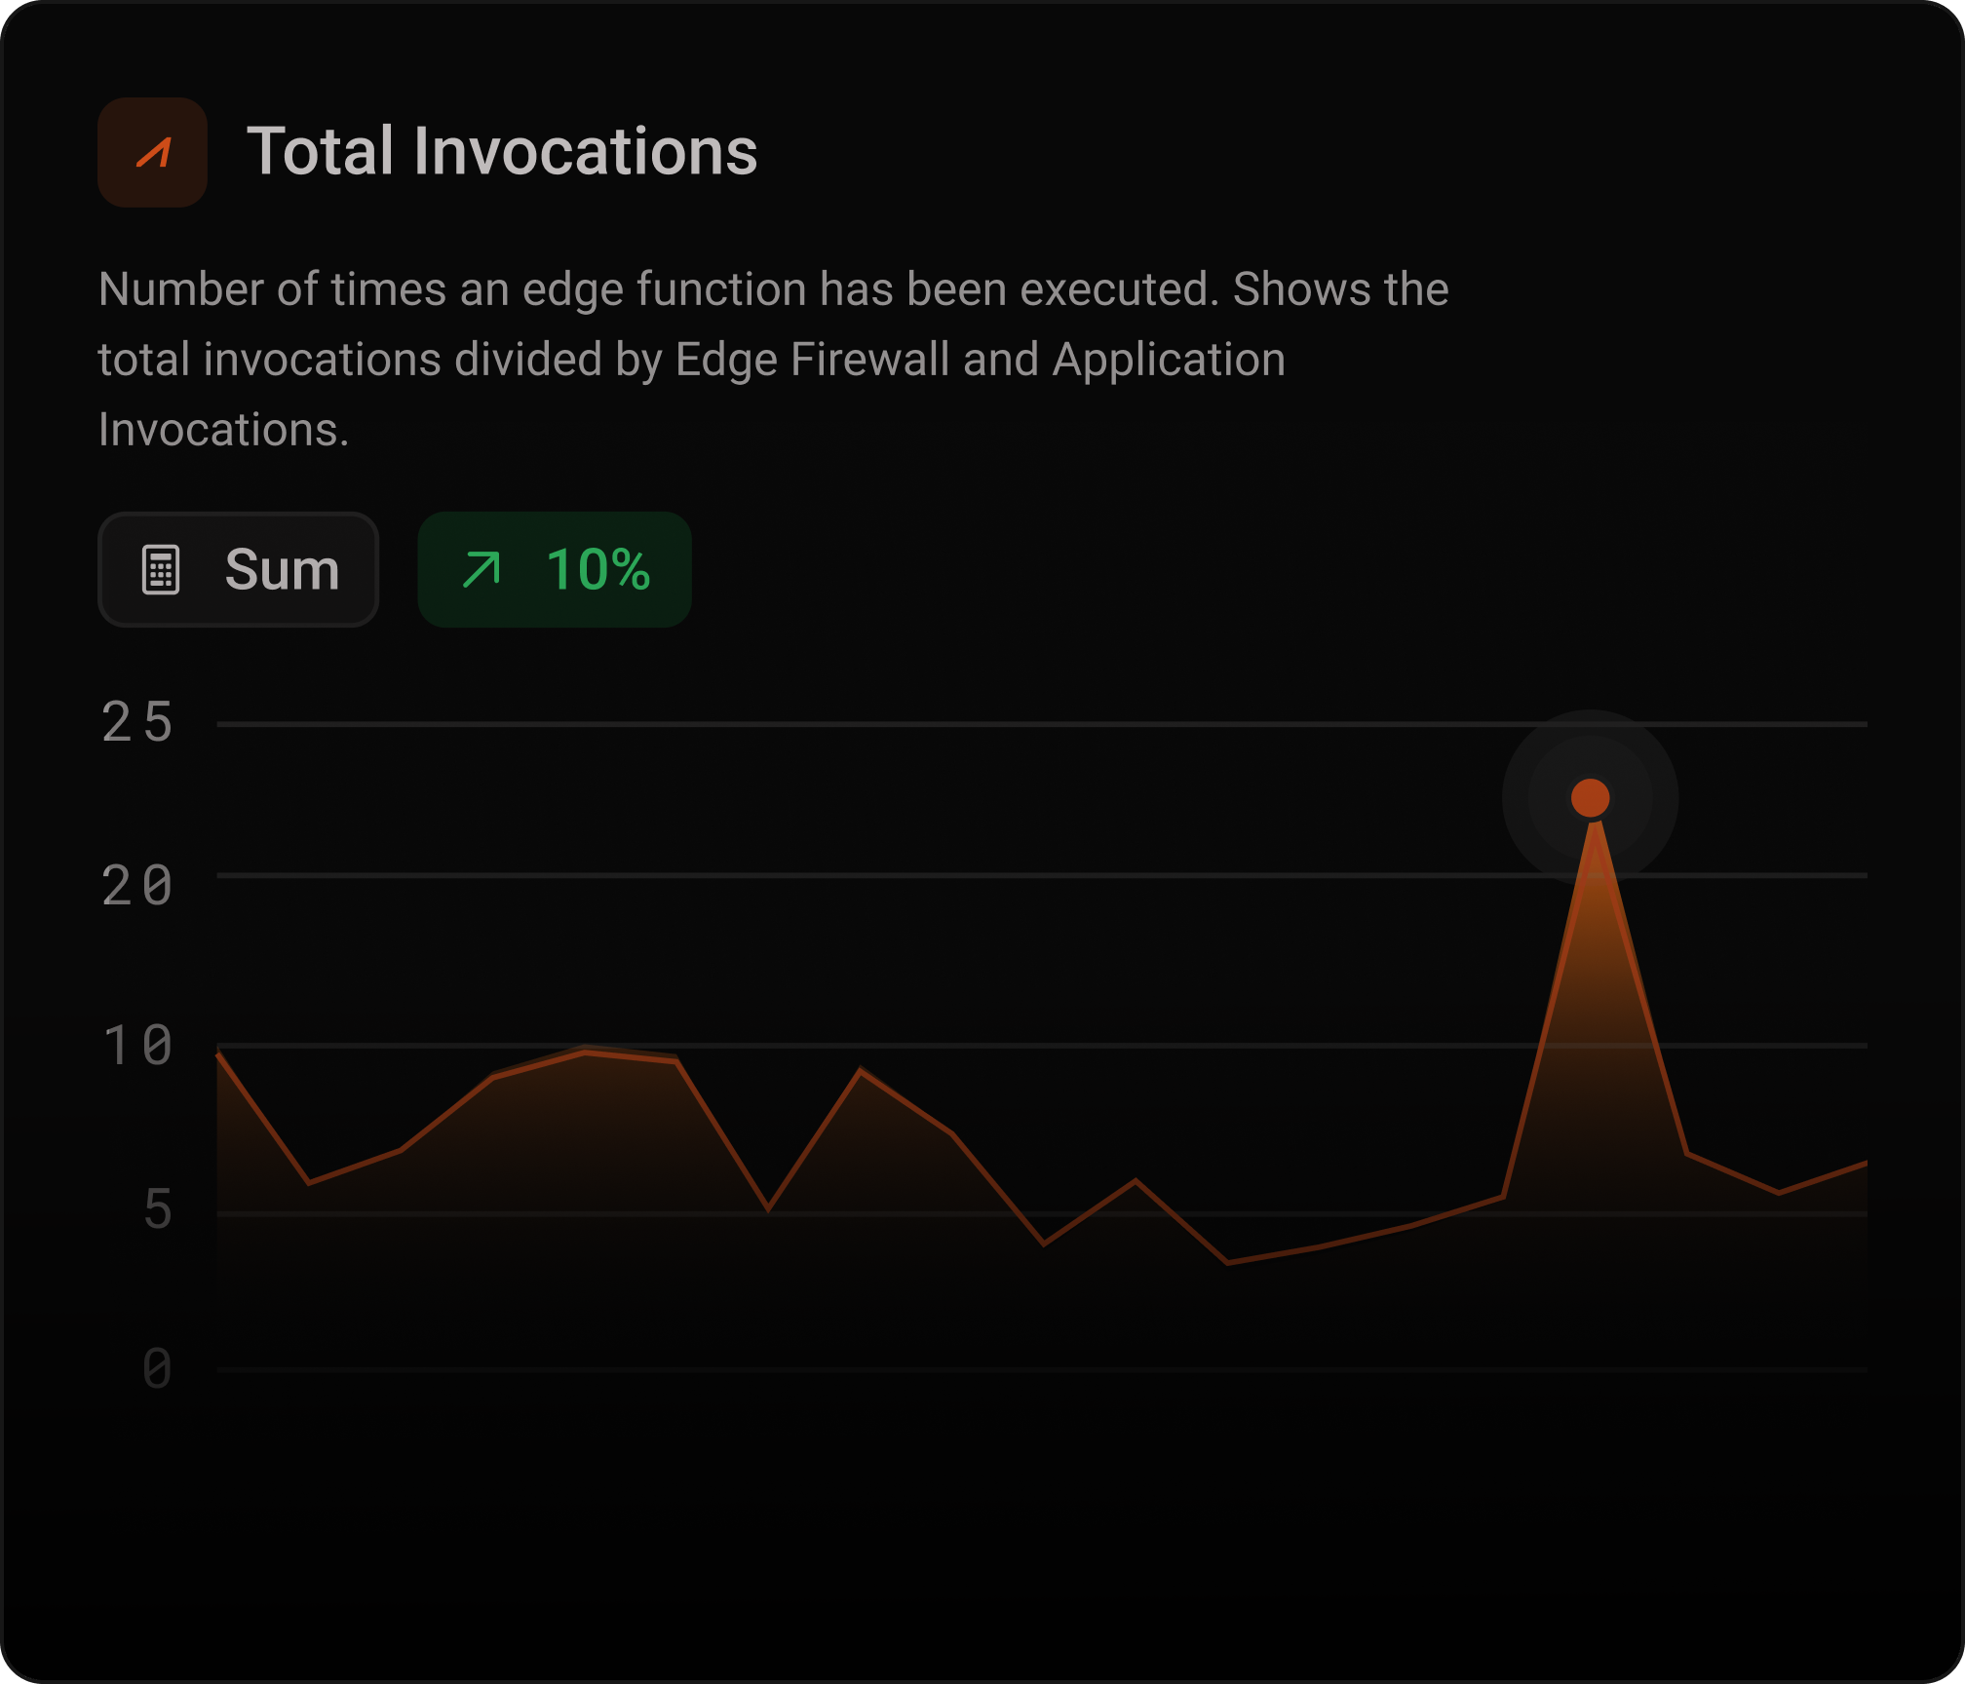Screen dimensions: 1965x1684
Task: Click the 25 y-axis label
Action: pos(137,724)
